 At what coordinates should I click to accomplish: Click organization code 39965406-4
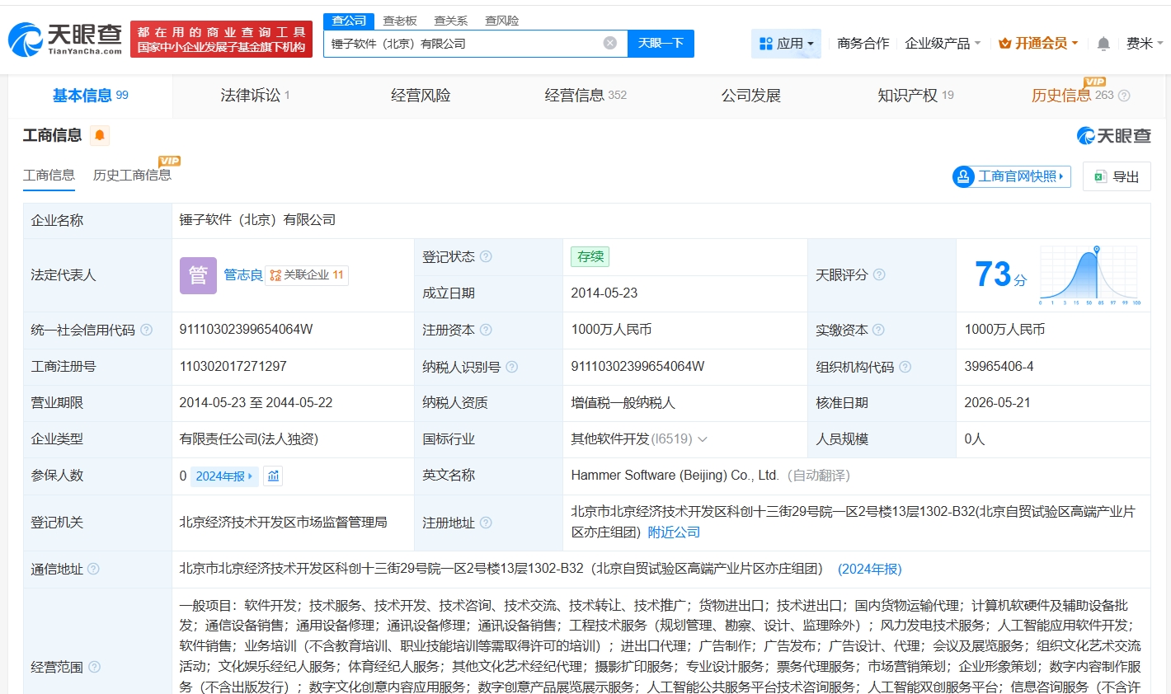[999, 366]
